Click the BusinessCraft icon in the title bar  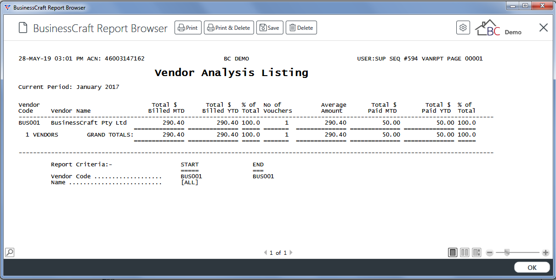(x=7, y=8)
